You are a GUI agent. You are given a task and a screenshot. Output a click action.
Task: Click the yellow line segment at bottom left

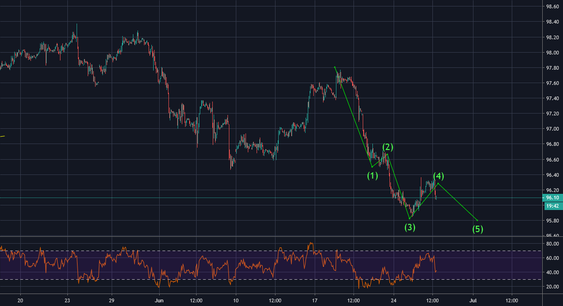click(2, 136)
